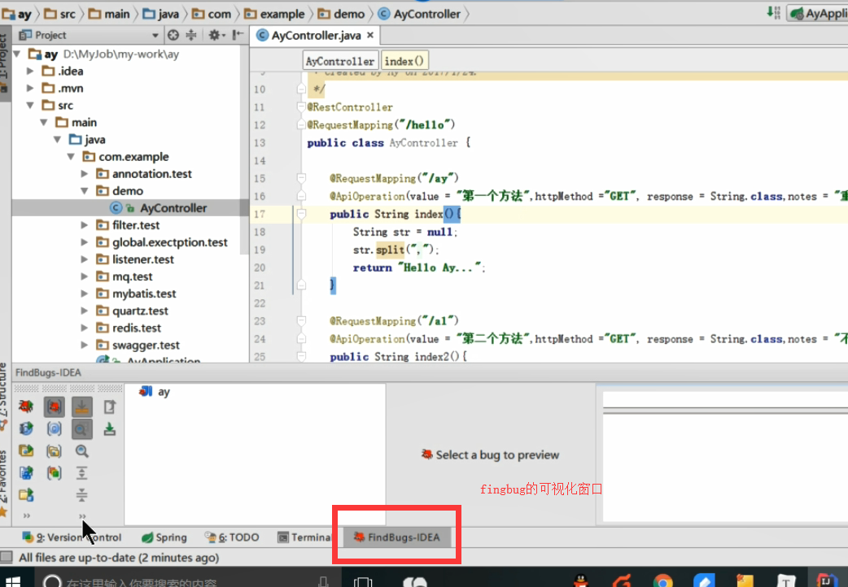
Task: Run FindBugs analysis on current file
Action: tap(26, 407)
